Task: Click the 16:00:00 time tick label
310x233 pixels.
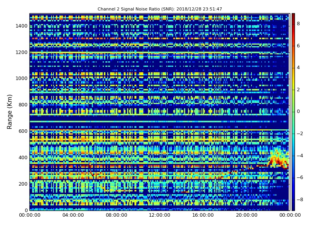Action: pos(203,215)
